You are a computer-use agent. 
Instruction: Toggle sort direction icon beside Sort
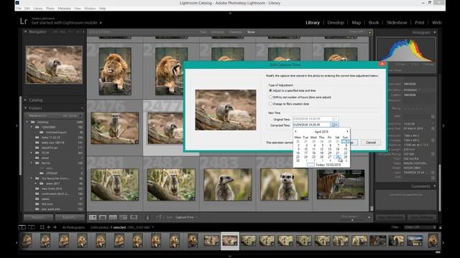coord(159,217)
